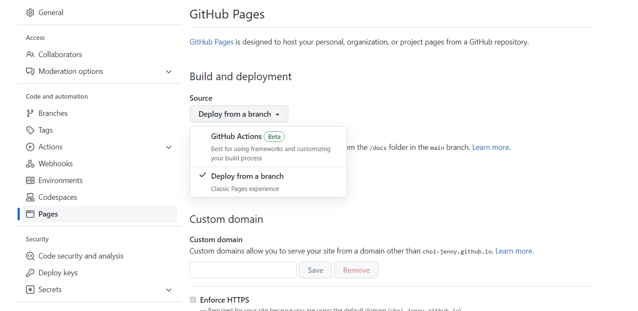Select Deploy from a branch option

268,182
